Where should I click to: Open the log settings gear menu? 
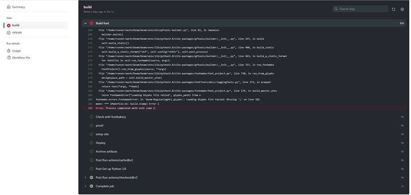(402, 9)
